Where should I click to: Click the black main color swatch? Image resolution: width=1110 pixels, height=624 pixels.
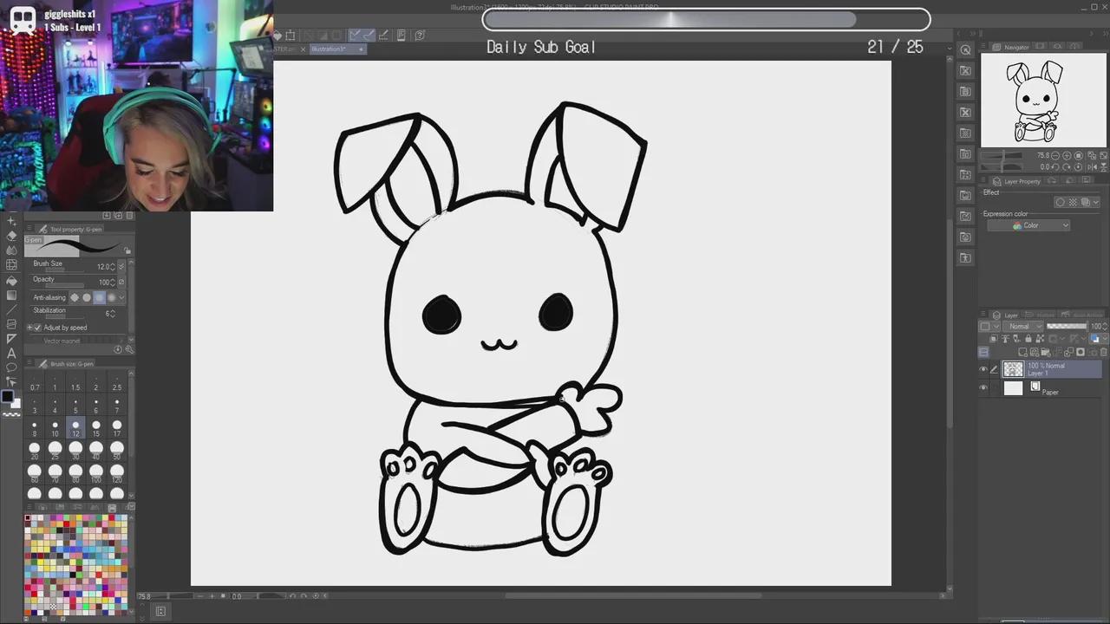tap(7, 397)
